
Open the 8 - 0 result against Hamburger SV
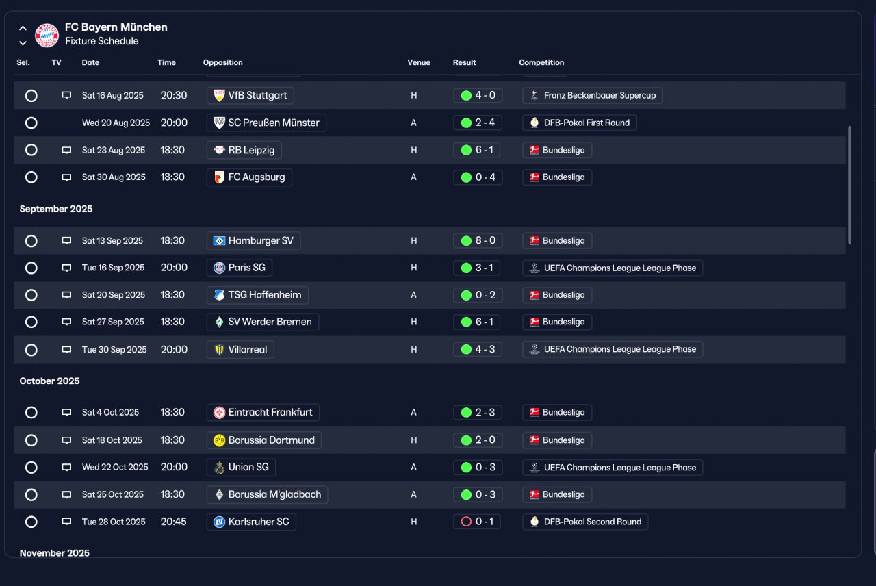click(x=478, y=241)
